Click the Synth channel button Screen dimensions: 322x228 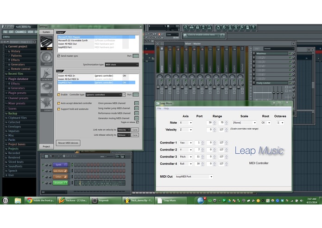[60, 165]
